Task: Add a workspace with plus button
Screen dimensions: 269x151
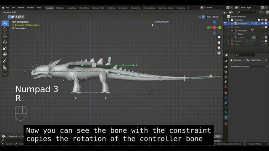Action: coord(188,8)
